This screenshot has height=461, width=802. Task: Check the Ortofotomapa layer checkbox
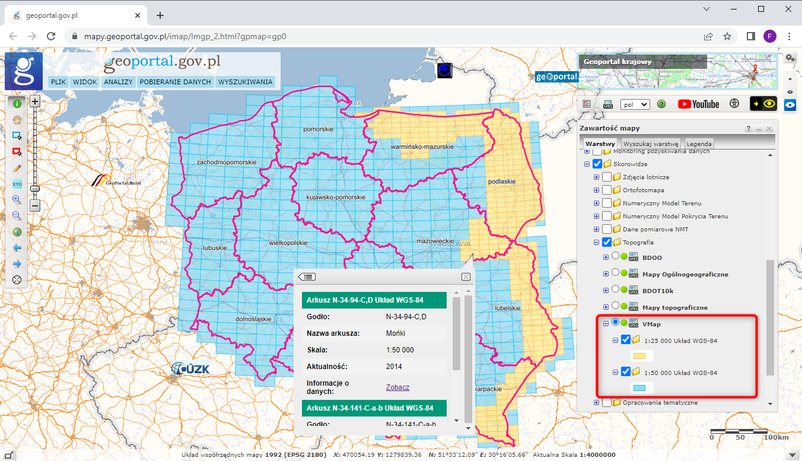click(x=607, y=190)
